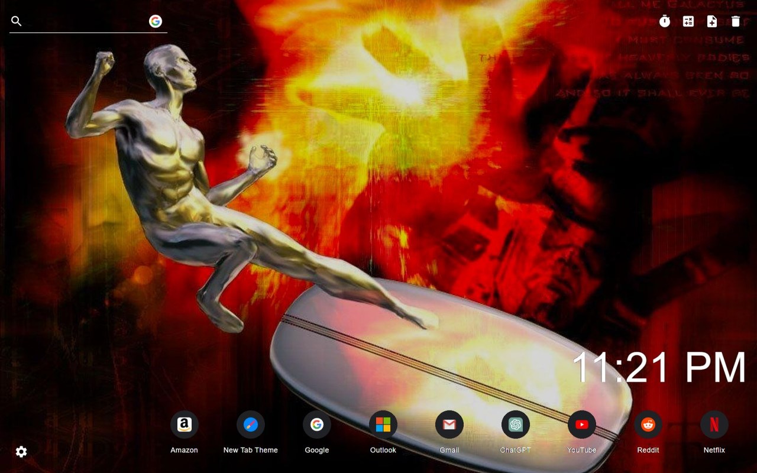The width and height of the screenshot is (757, 473).
Task: Click the New Tab Theme text label
Action: 251,450
